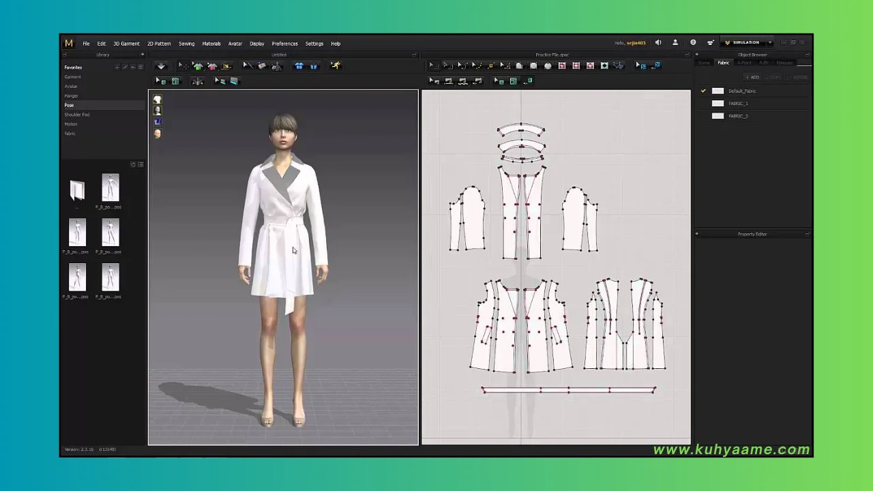Open the 2D Pattern menu

coord(159,44)
